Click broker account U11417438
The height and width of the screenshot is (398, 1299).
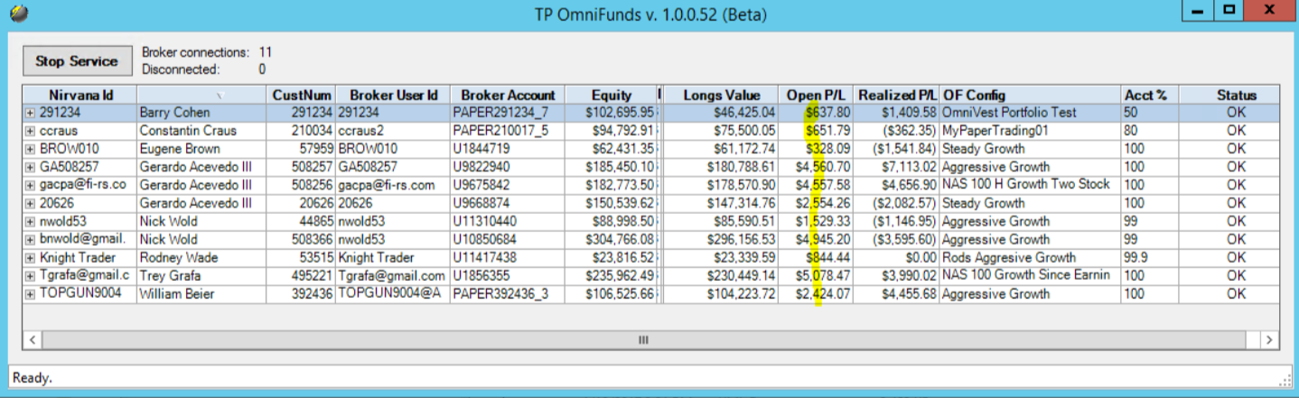(508, 257)
